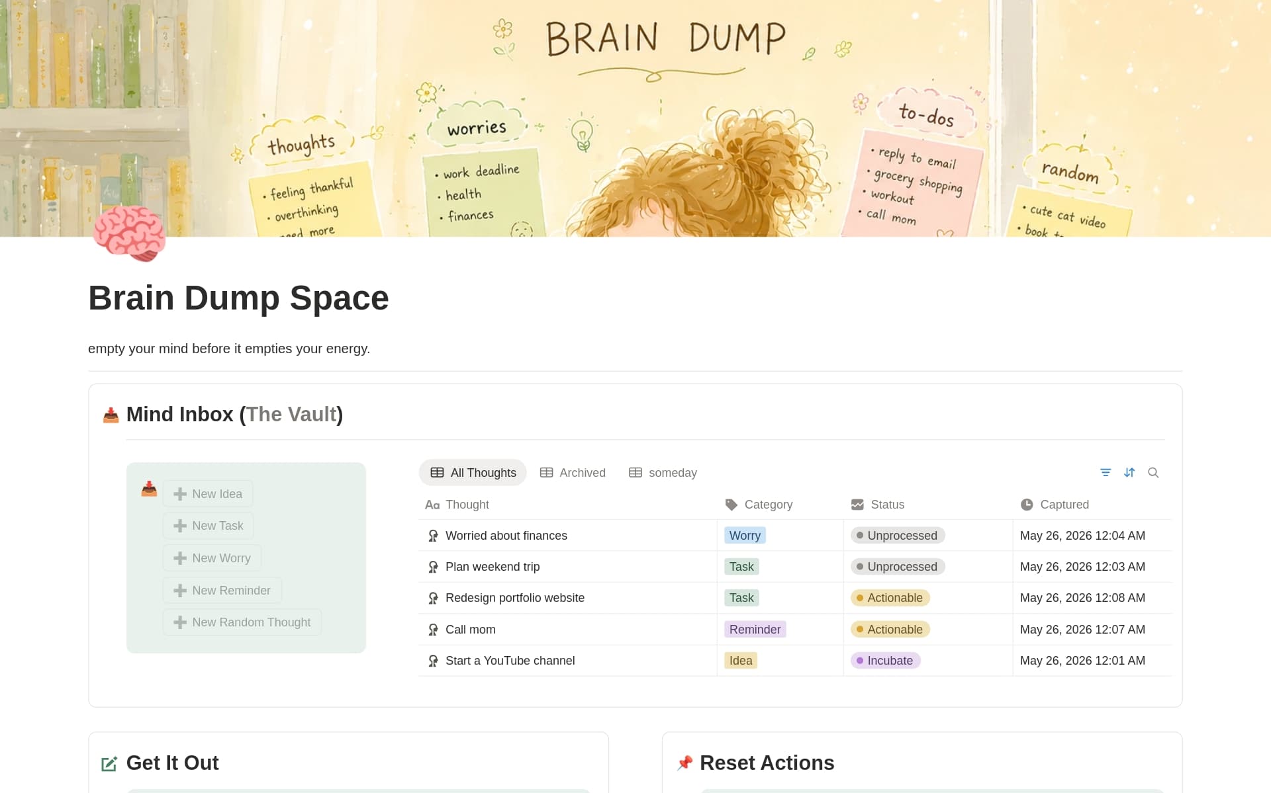The width and height of the screenshot is (1271, 793).
Task: Click the table icon on Archived tab
Action: [546, 472]
